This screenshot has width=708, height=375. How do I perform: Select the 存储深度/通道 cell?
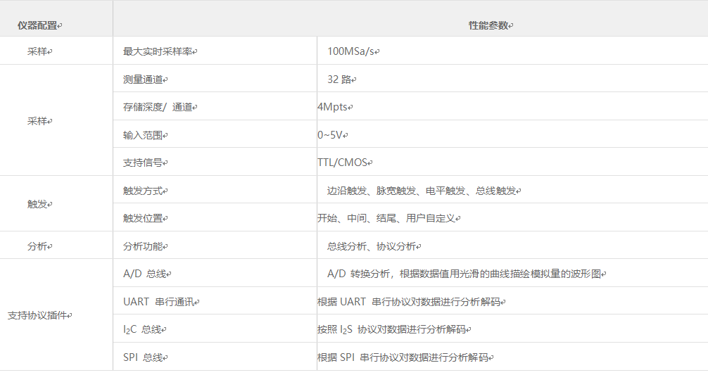tap(159, 107)
